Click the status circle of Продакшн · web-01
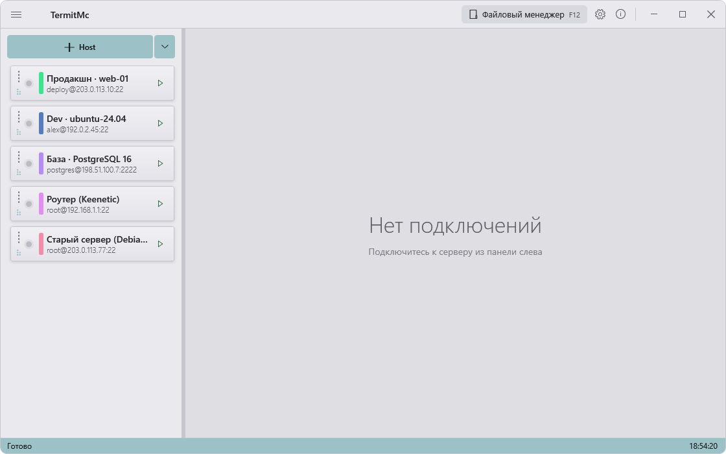Screen dimensions: 726x454 29,84
